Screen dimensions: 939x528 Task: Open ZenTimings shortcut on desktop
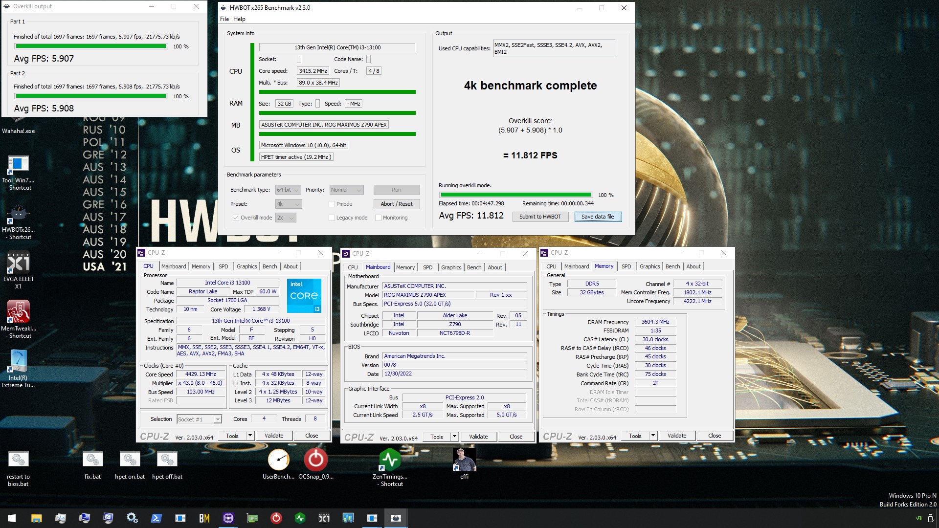pyautogui.click(x=390, y=468)
